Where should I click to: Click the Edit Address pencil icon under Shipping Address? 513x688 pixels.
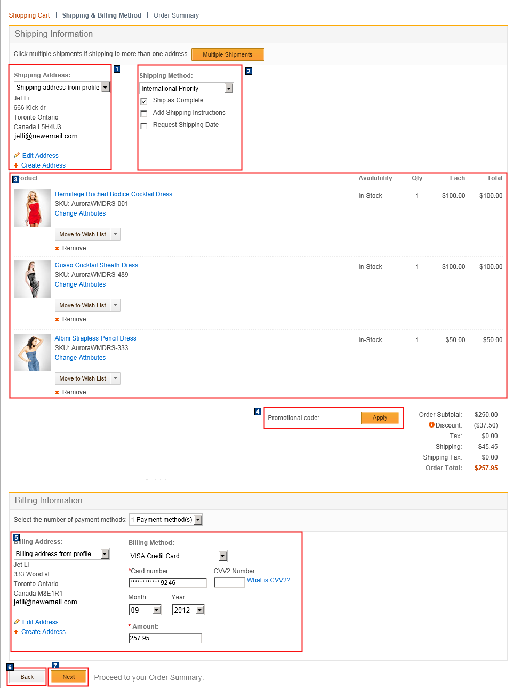[x=17, y=155]
